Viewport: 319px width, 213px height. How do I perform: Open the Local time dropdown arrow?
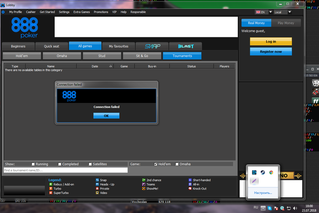point(289,12)
